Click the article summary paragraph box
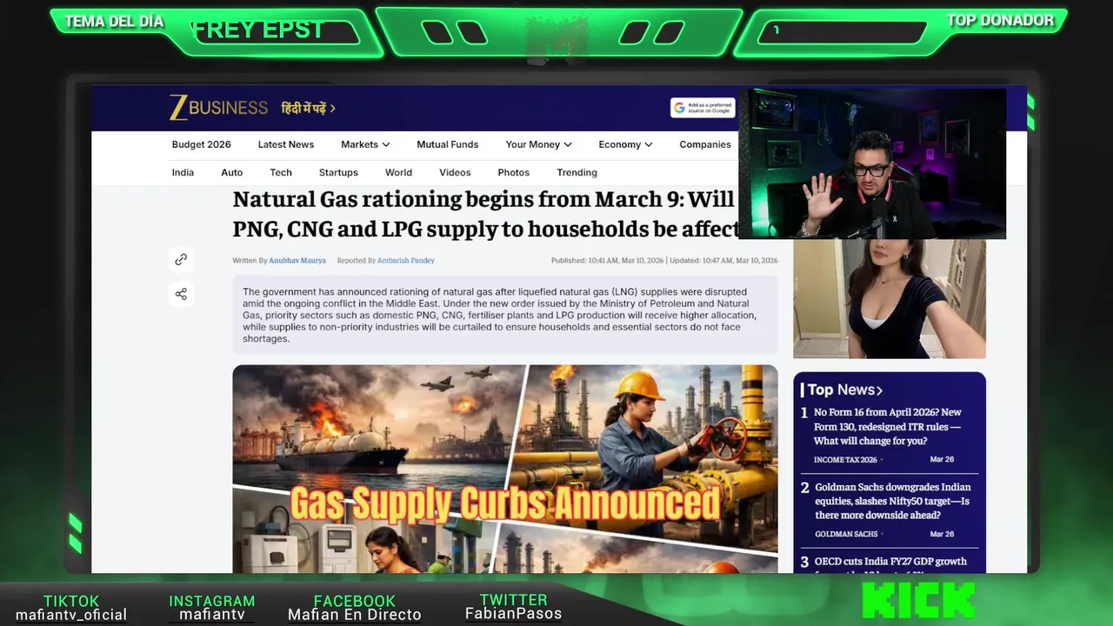Screen dimensions: 1113x626 505,315
